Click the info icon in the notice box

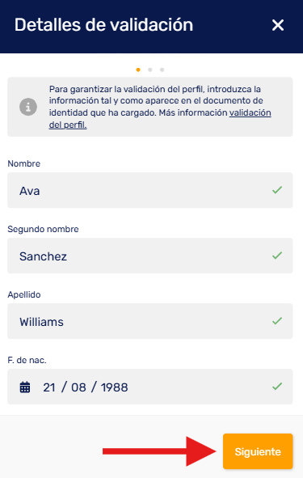[x=28, y=107]
